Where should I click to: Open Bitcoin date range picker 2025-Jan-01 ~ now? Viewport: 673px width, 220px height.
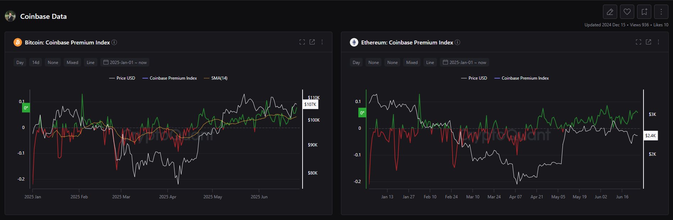coord(125,63)
